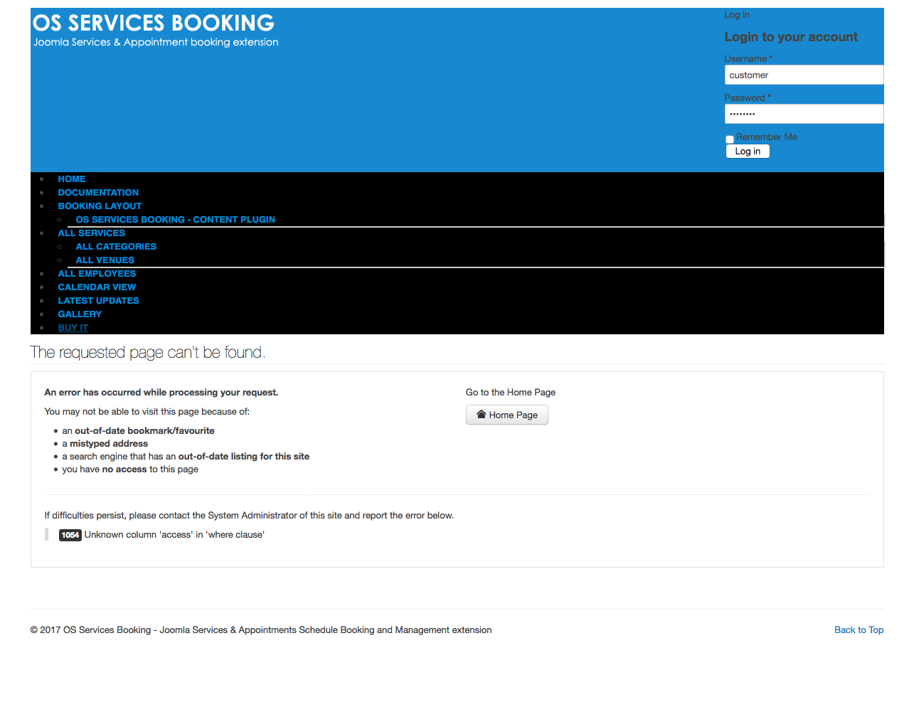914x717 pixels.
Task: Toggle the Remember Me checkbox
Action: 730,139
